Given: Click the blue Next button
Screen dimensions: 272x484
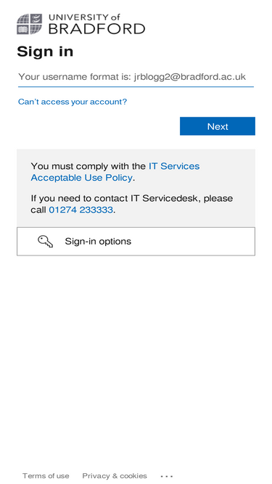Looking at the screenshot, I should tap(218, 126).
